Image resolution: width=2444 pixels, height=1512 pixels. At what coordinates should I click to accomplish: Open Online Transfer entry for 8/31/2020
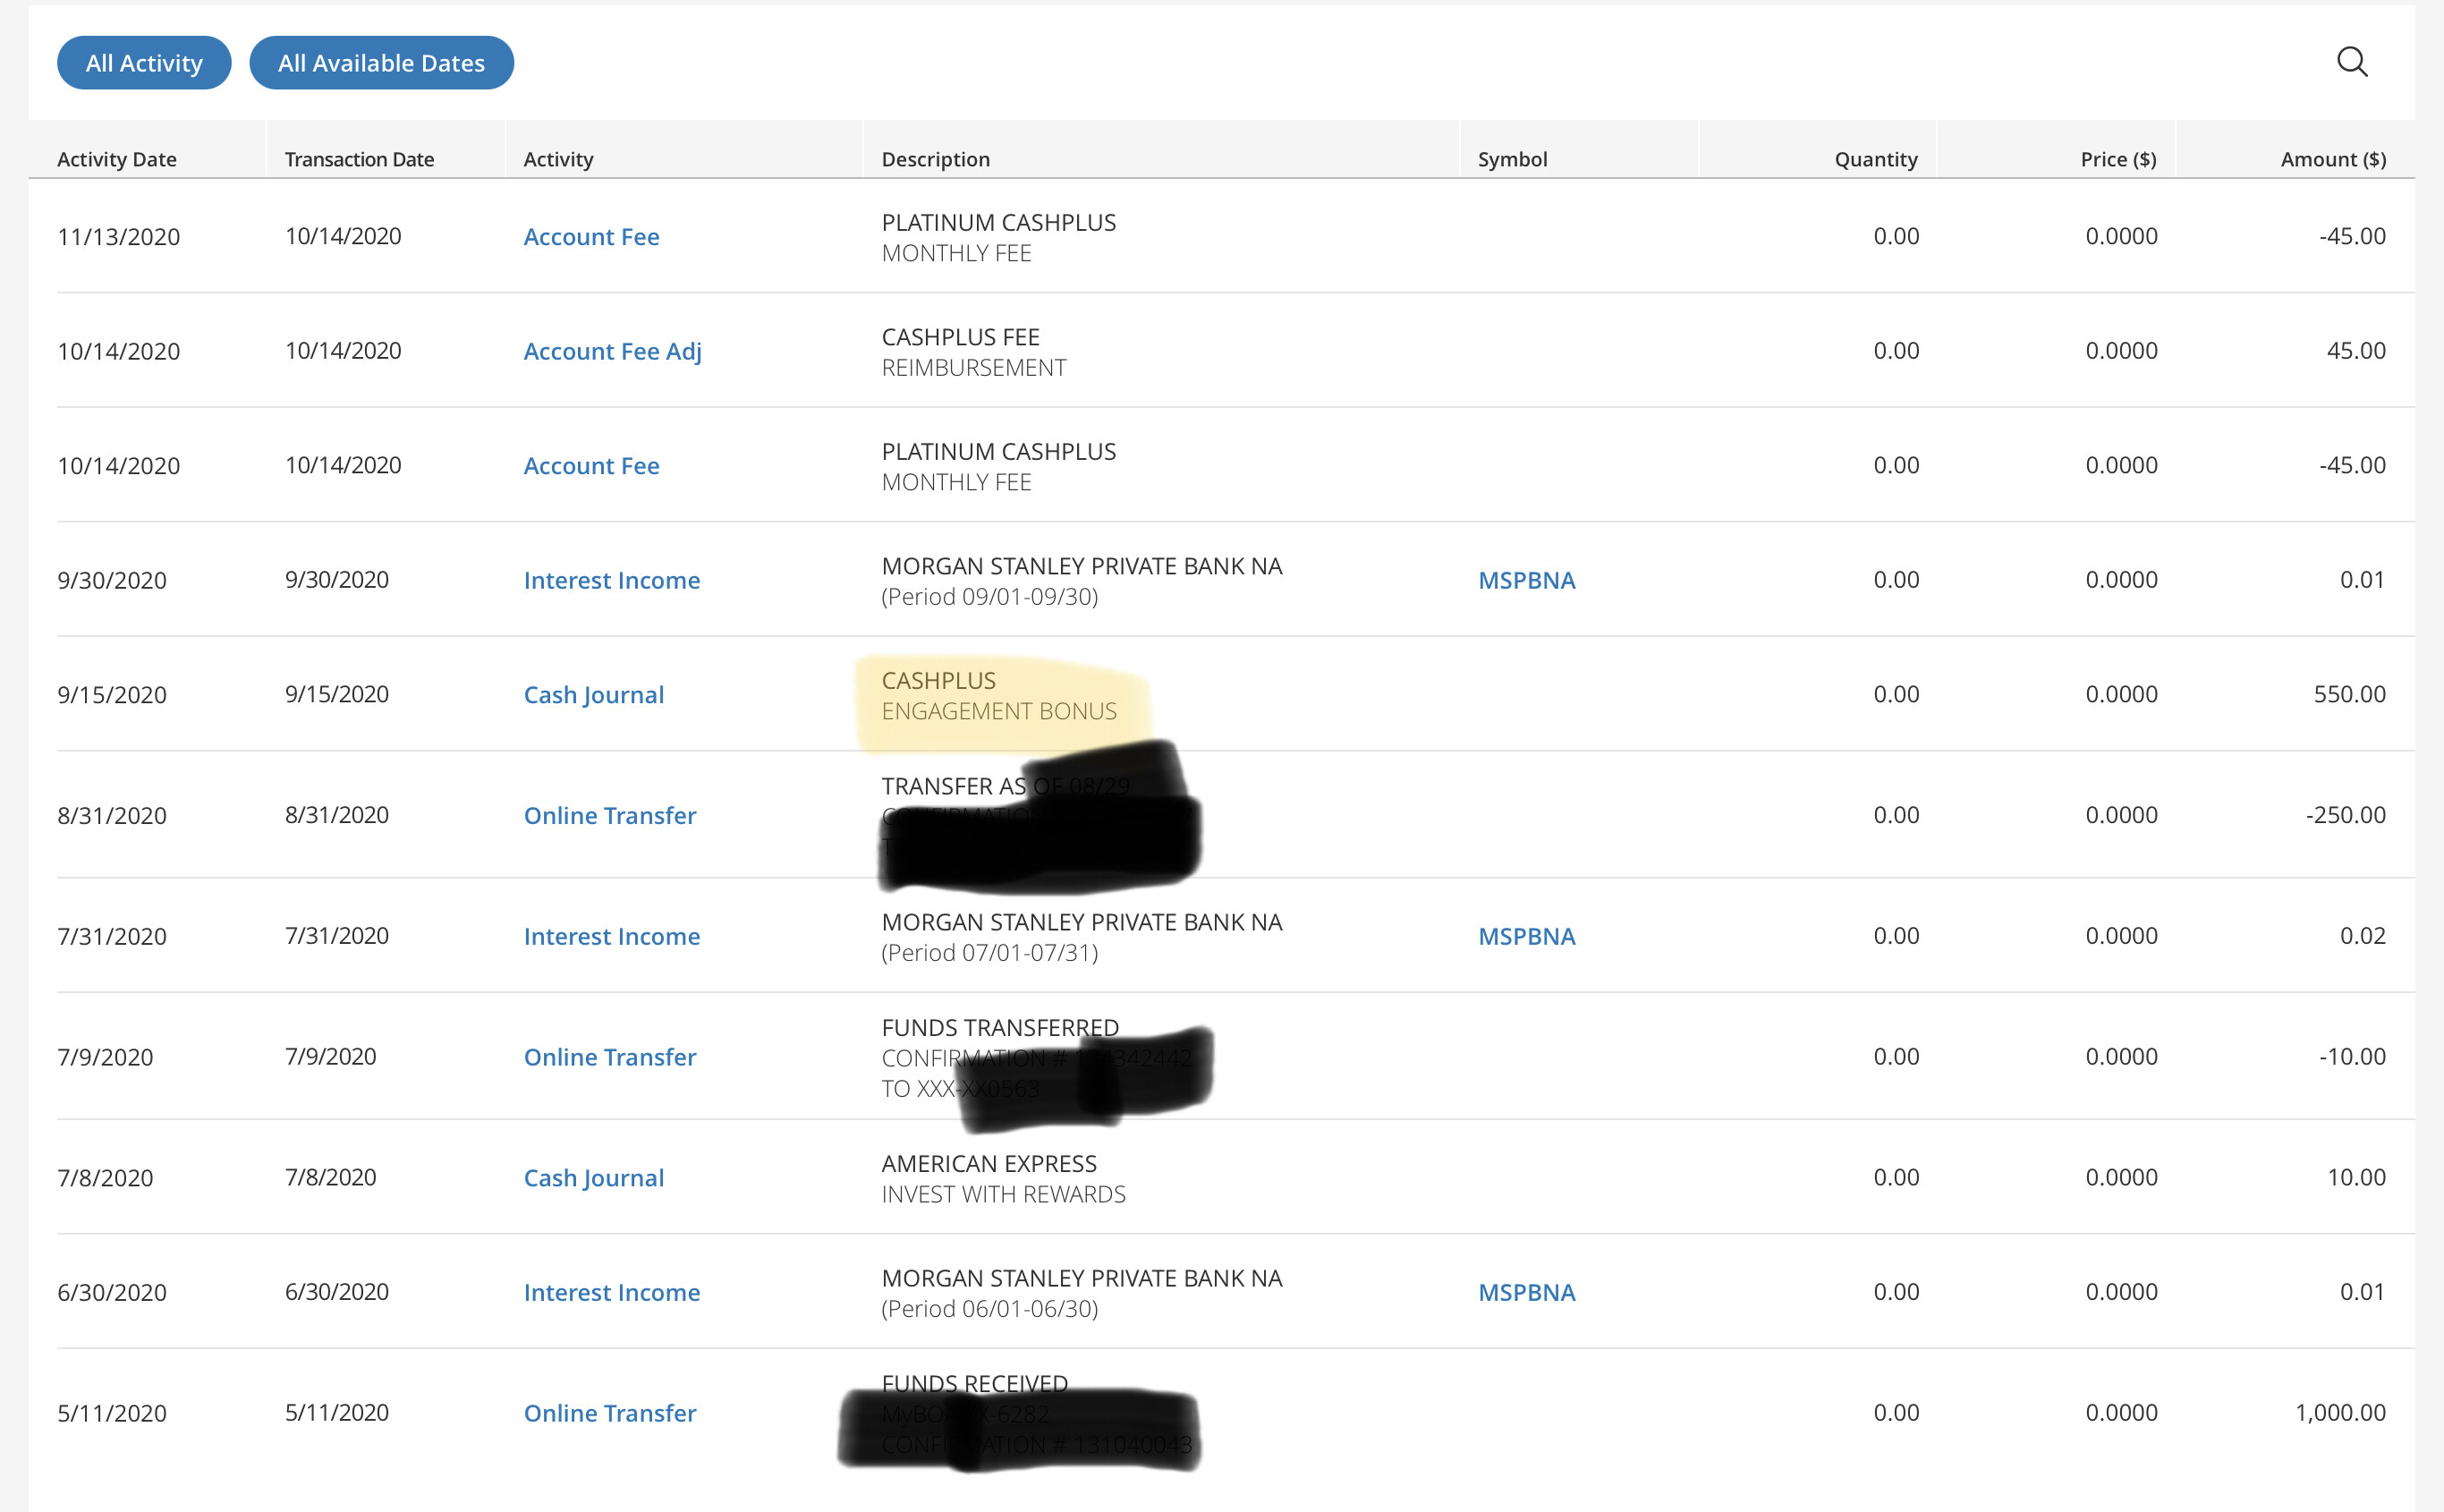[x=608, y=815]
